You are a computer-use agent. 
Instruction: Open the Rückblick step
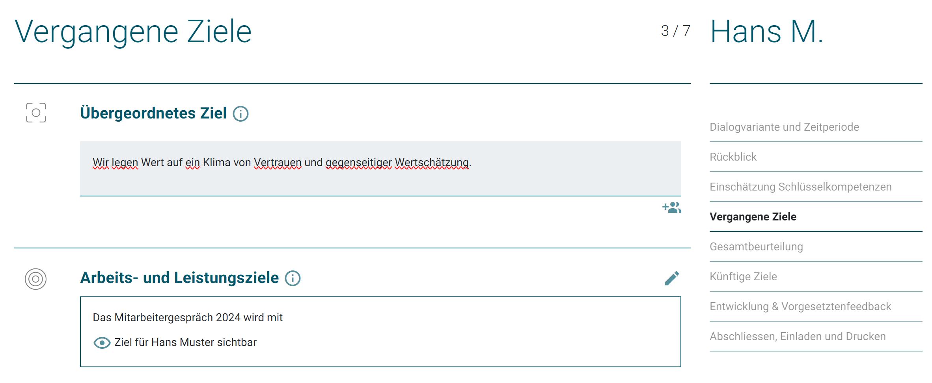(733, 157)
